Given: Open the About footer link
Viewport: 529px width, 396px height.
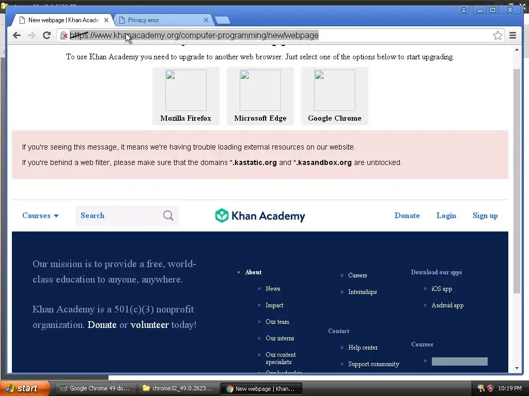Looking at the screenshot, I should click(253, 272).
